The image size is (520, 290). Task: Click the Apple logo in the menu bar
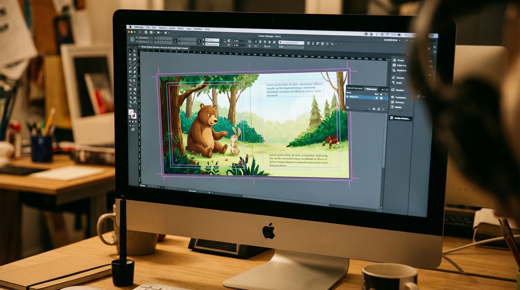[130, 27]
